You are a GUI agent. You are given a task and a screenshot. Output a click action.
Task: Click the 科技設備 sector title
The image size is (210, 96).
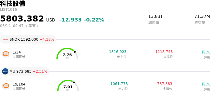(x=13, y=4)
